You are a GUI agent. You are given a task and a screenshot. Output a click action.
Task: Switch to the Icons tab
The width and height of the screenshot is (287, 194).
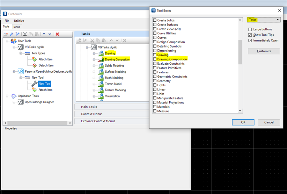(17, 27)
